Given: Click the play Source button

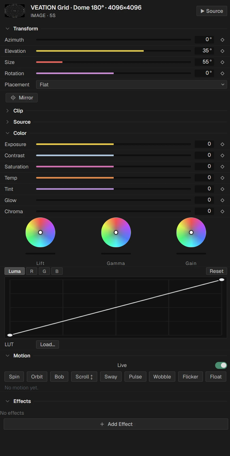Looking at the screenshot, I should (212, 11).
